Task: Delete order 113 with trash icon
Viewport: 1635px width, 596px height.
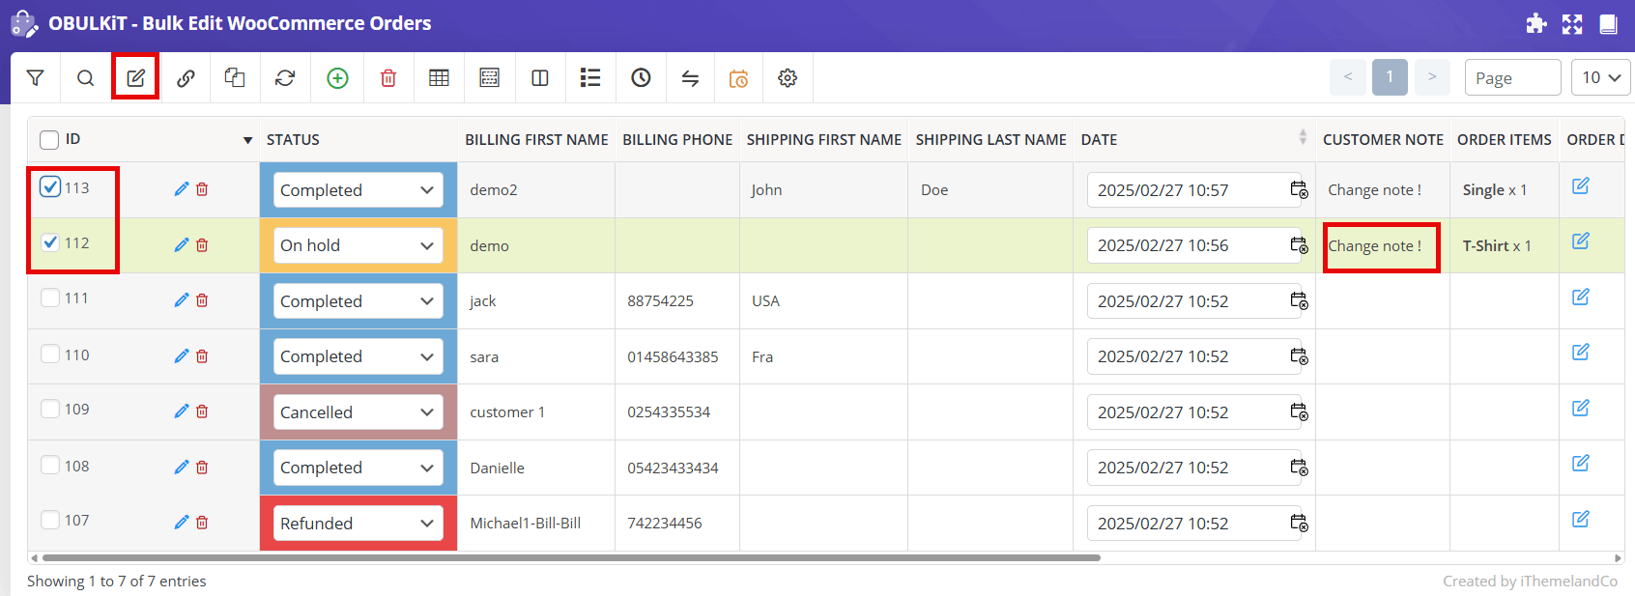Action: click(x=202, y=189)
